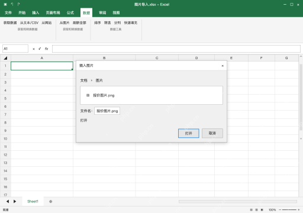The width and height of the screenshot is (303, 213).
Task: Click column header E
Action: [x=231, y=58]
